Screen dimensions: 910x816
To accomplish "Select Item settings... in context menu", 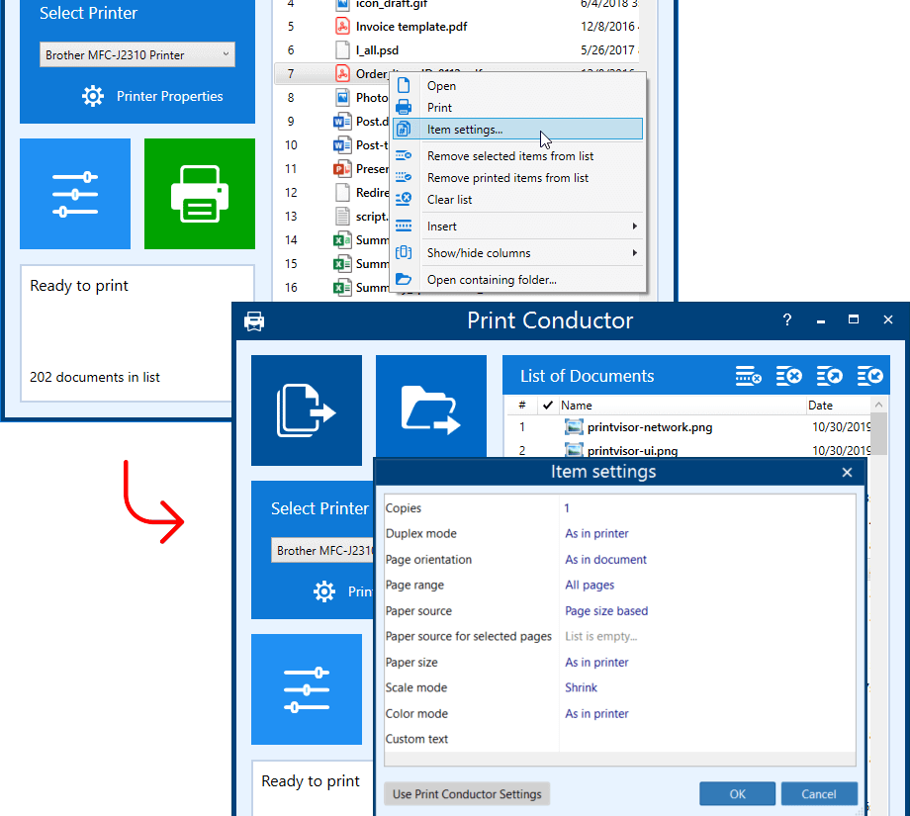I will [517, 129].
